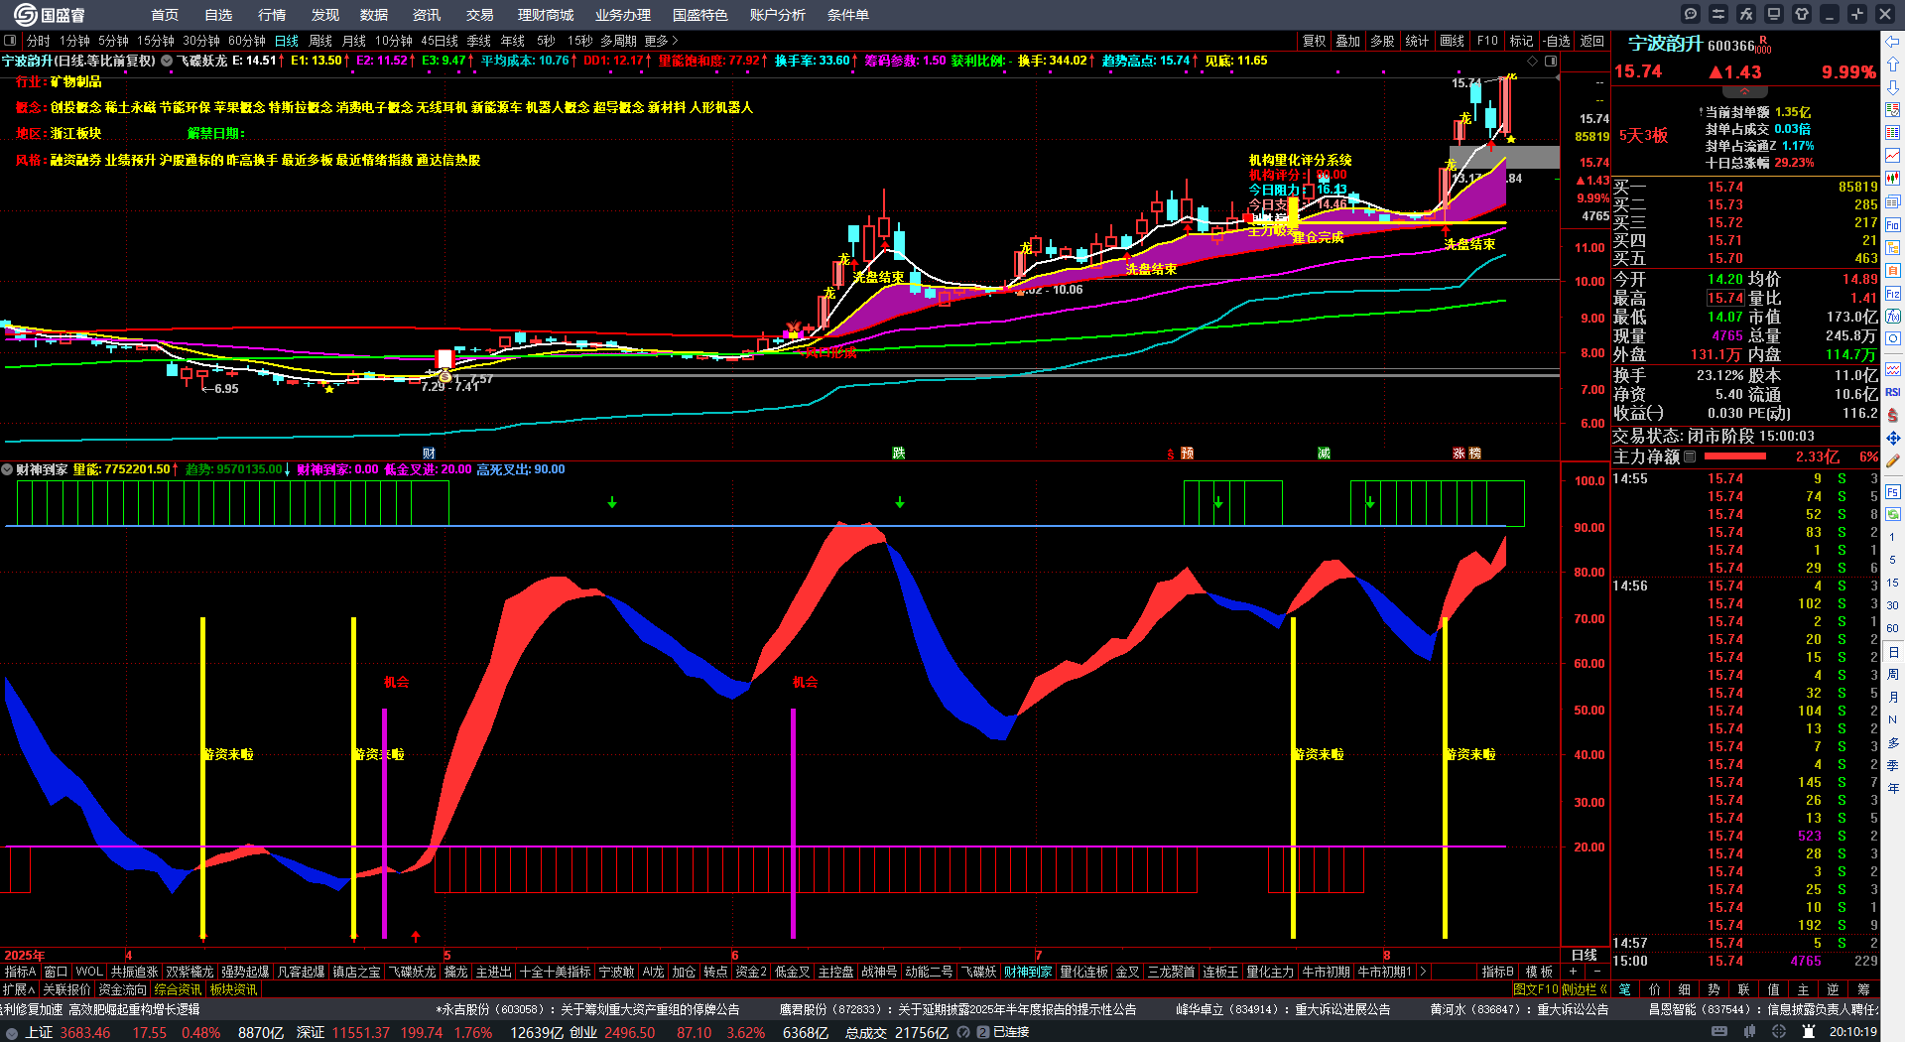1905x1042 pixels.
Task: Open the settings sliders icon
Action: 1718,14
